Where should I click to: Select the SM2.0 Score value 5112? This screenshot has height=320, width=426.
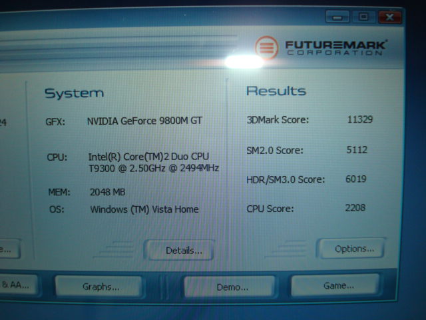pyautogui.click(x=357, y=149)
